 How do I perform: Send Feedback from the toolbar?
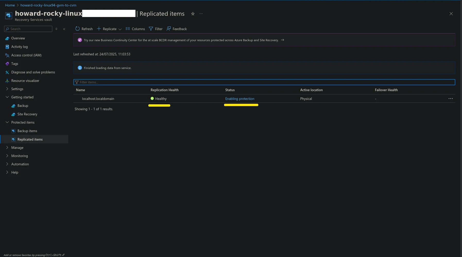(177, 29)
